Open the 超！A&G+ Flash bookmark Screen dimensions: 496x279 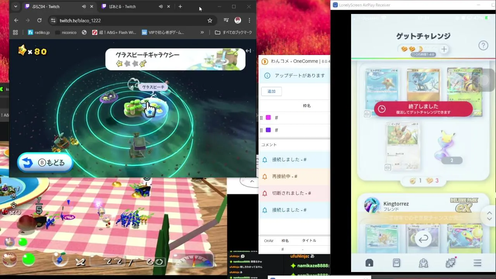pos(114,33)
